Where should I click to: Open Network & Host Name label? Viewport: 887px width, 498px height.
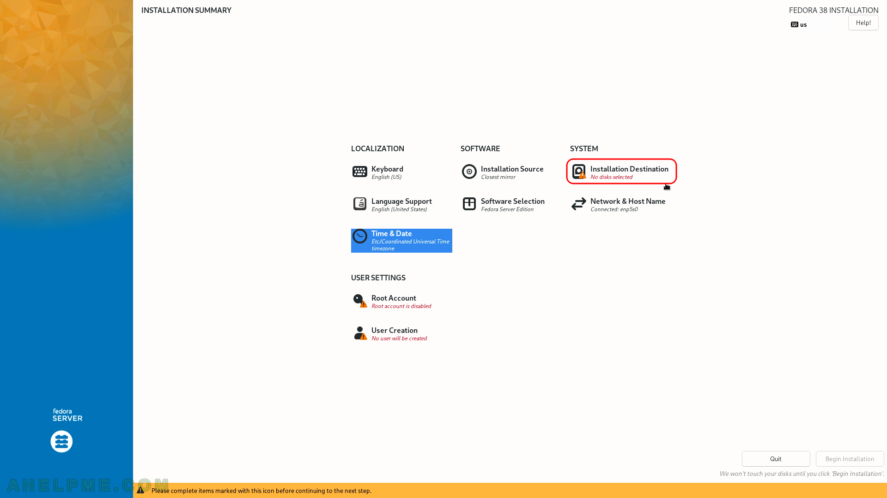click(628, 201)
